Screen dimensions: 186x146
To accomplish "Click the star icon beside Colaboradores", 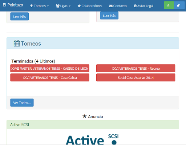I will point(79,6).
